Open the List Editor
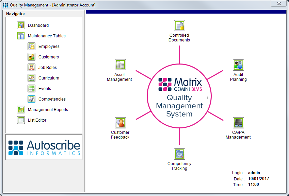The width and height of the screenshot is (289, 196). [x=20, y=120]
